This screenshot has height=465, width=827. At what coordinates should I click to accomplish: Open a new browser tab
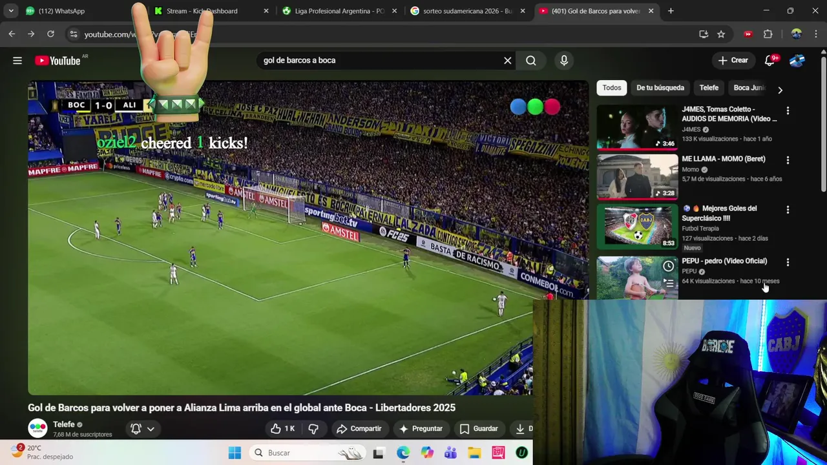point(671,11)
